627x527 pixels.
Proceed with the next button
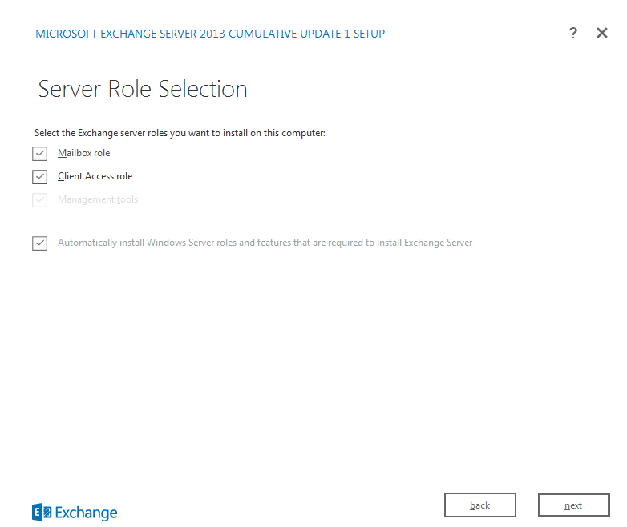click(x=573, y=505)
